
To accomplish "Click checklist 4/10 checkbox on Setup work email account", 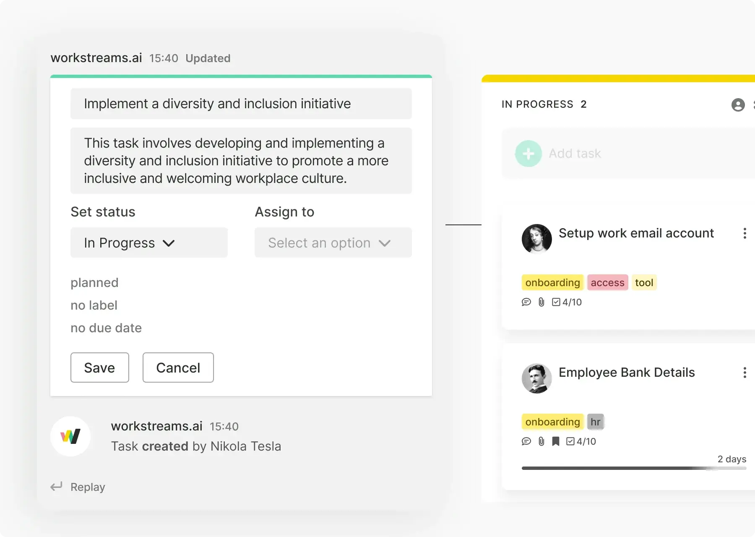I will [x=556, y=302].
